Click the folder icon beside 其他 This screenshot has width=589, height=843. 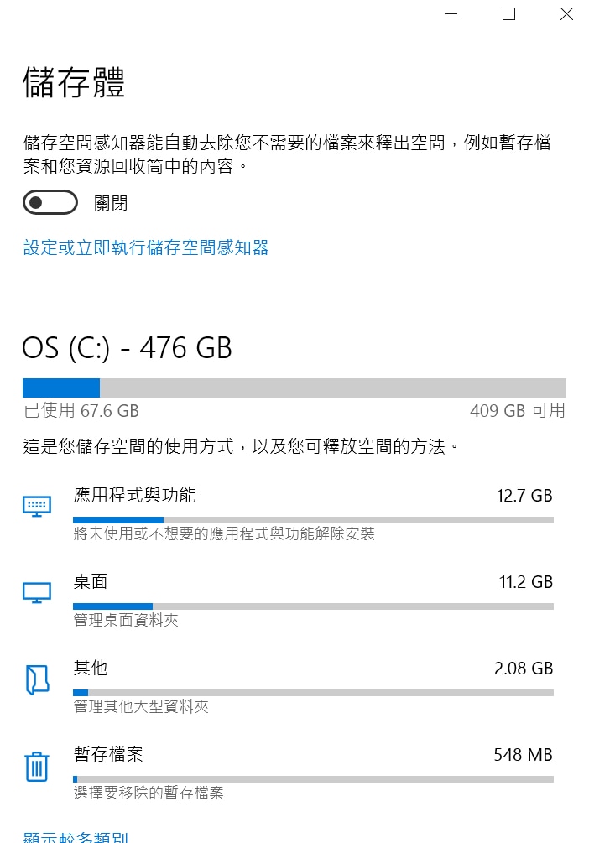(37, 679)
